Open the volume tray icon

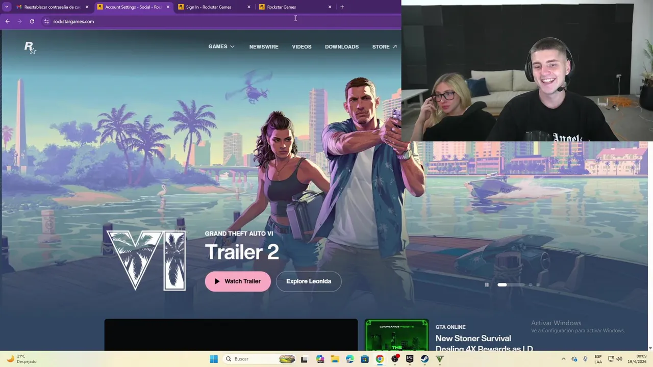pyautogui.click(x=620, y=359)
